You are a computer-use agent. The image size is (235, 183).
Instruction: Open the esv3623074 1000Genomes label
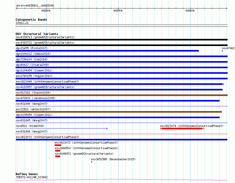coord(192,126)
